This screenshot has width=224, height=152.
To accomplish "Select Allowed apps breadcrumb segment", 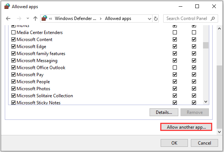I will pyautogui.click(x=118, y=18).
